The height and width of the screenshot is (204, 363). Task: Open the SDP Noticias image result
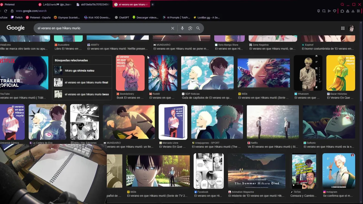tap(207, 73)
